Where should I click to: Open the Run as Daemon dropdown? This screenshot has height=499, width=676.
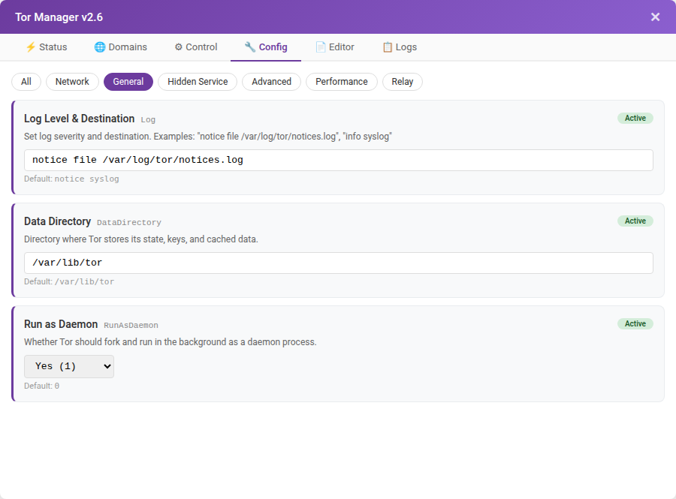(69, 366)
